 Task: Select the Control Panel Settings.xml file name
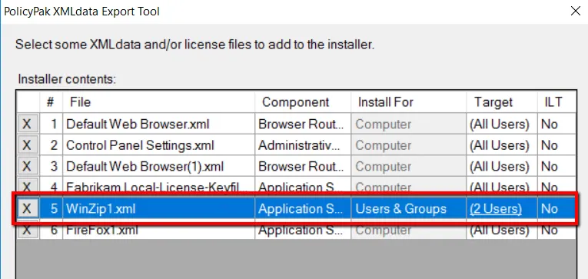(x=140, y=145)
